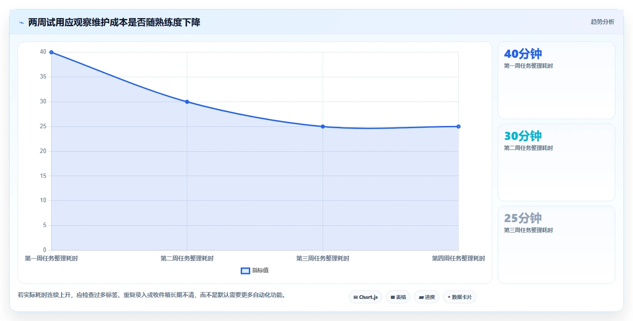Click the y-axis value 35
This screenshot has width=633, height=321.
[43, 77]
